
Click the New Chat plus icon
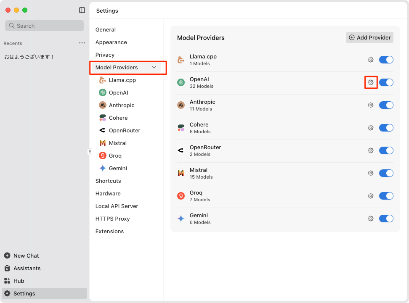tap(7, 256)
